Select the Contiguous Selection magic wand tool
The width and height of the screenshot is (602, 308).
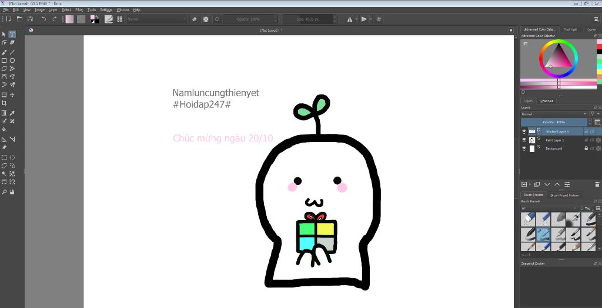coord(4,174)
